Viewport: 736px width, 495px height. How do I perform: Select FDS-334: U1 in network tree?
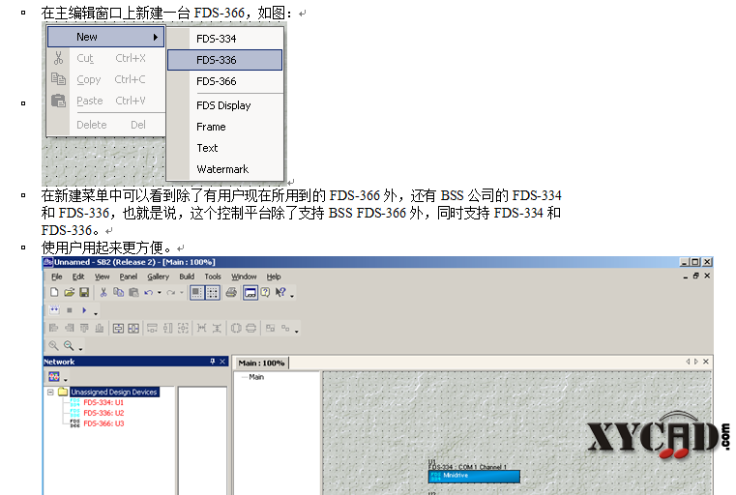103,402
